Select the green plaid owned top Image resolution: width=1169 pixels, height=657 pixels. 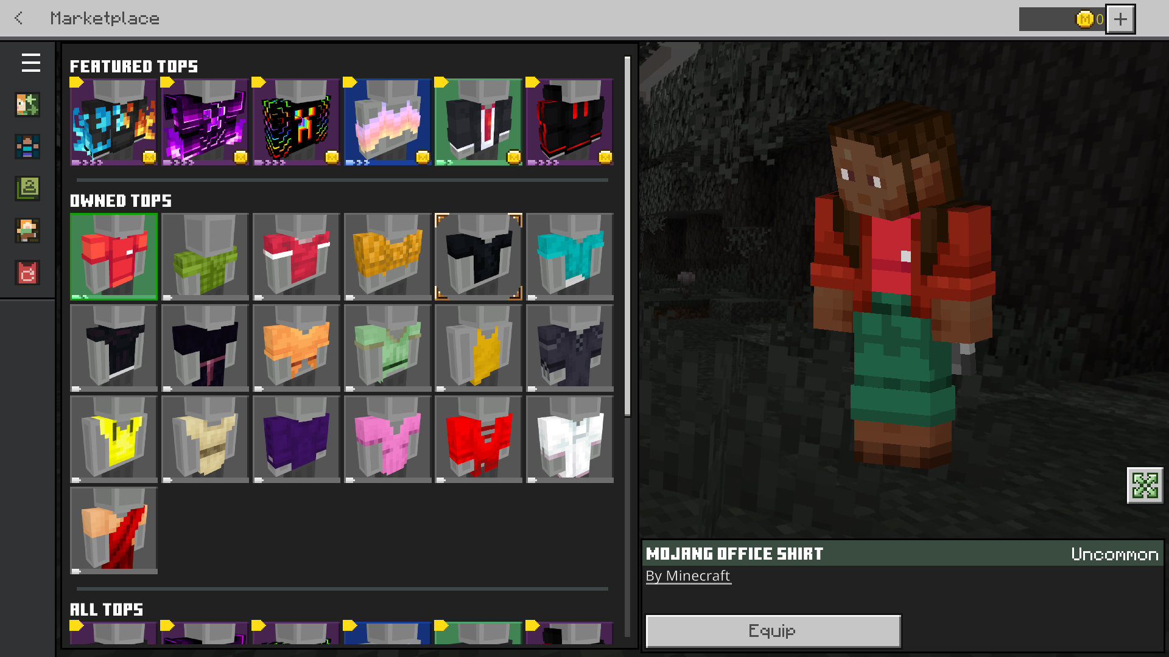205,257
